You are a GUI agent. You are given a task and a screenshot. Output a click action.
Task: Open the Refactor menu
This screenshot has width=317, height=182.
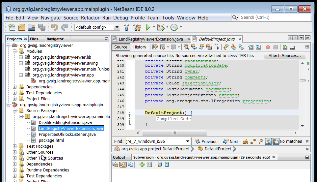point(90,18)
